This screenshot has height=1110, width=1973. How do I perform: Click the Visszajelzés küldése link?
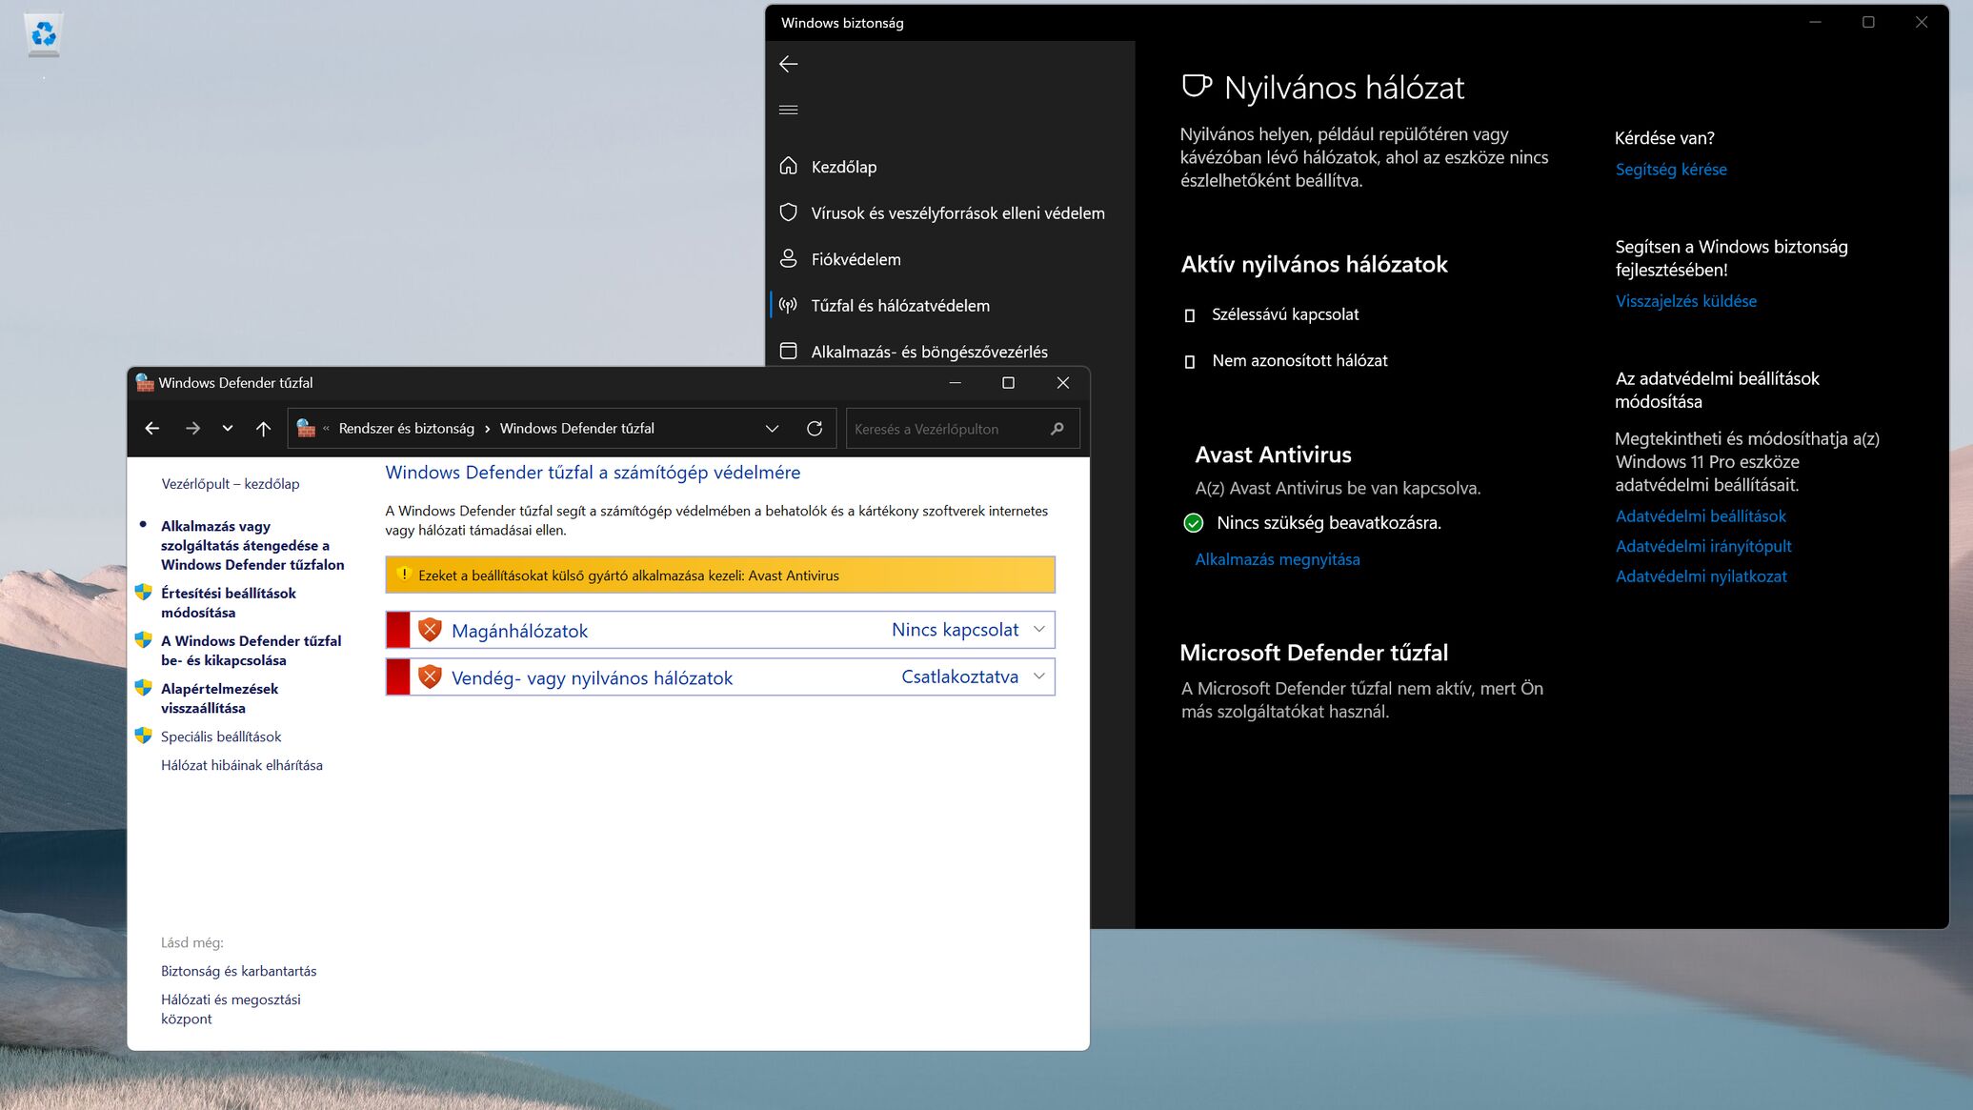1685,301
